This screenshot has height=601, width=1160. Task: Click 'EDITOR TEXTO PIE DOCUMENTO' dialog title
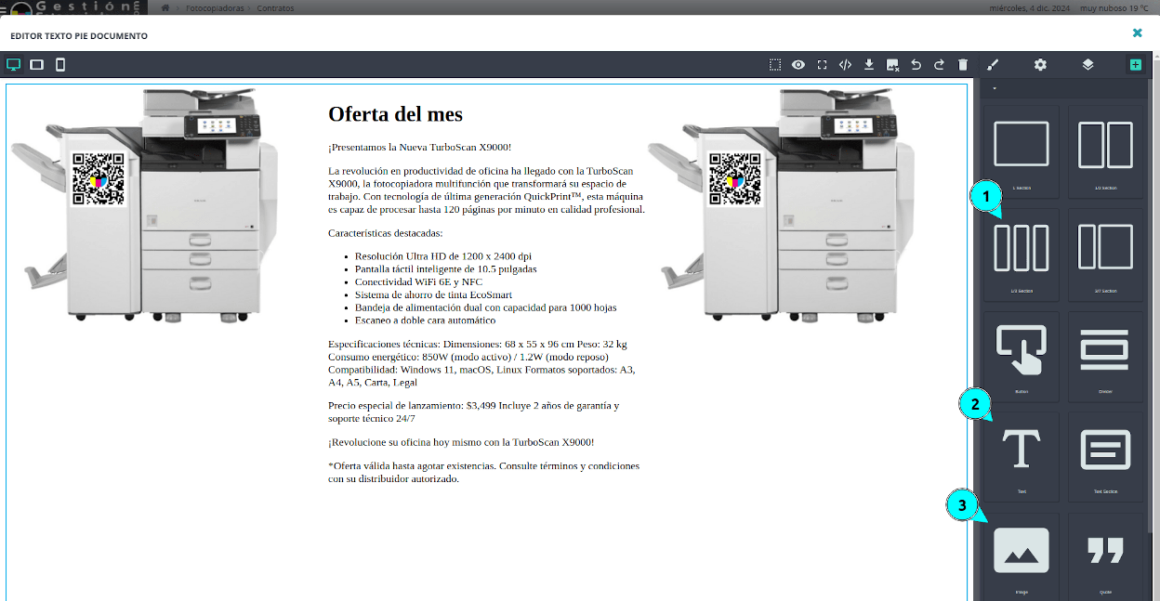pyautogui.click(x=78, y=36)
